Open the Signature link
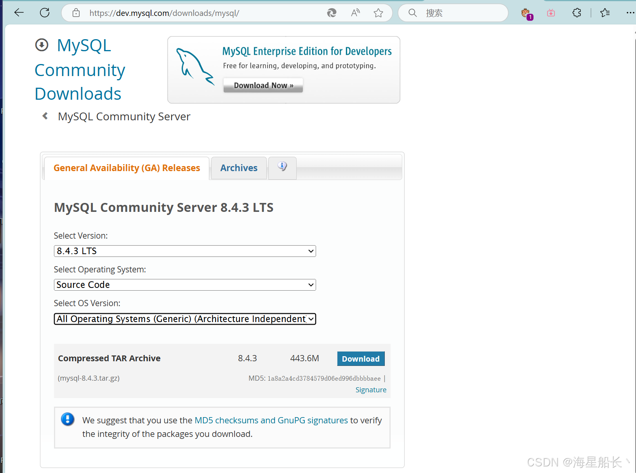636x473 pixels. 371,390
